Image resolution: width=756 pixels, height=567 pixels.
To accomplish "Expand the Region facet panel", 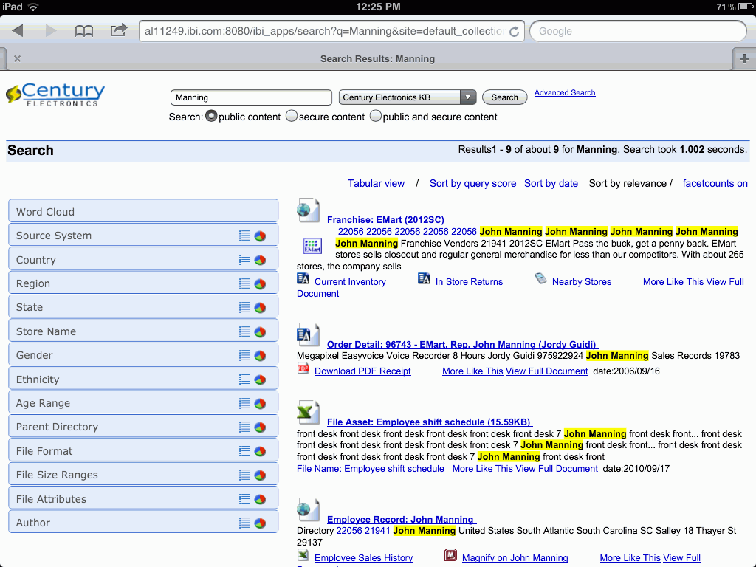I will click(x=143, y=283).
